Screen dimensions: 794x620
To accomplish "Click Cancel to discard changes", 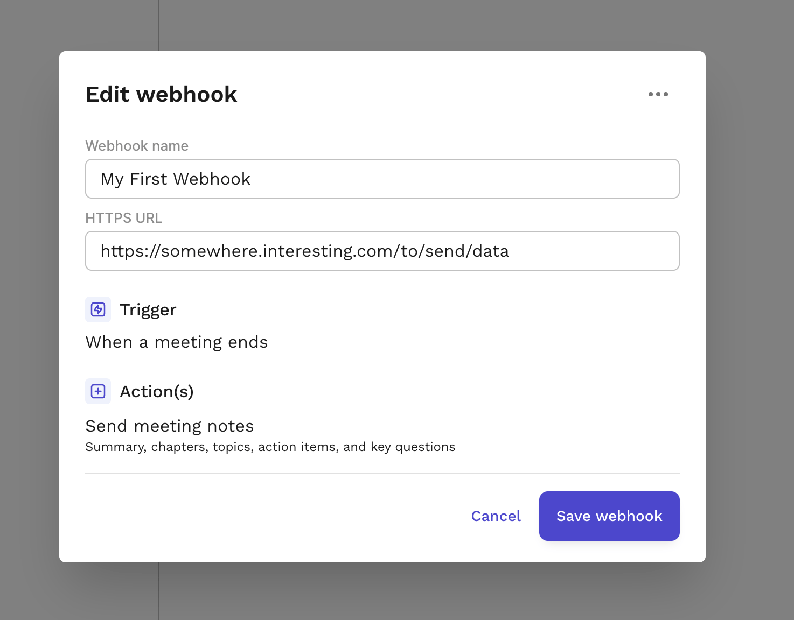I will [496, 516].
